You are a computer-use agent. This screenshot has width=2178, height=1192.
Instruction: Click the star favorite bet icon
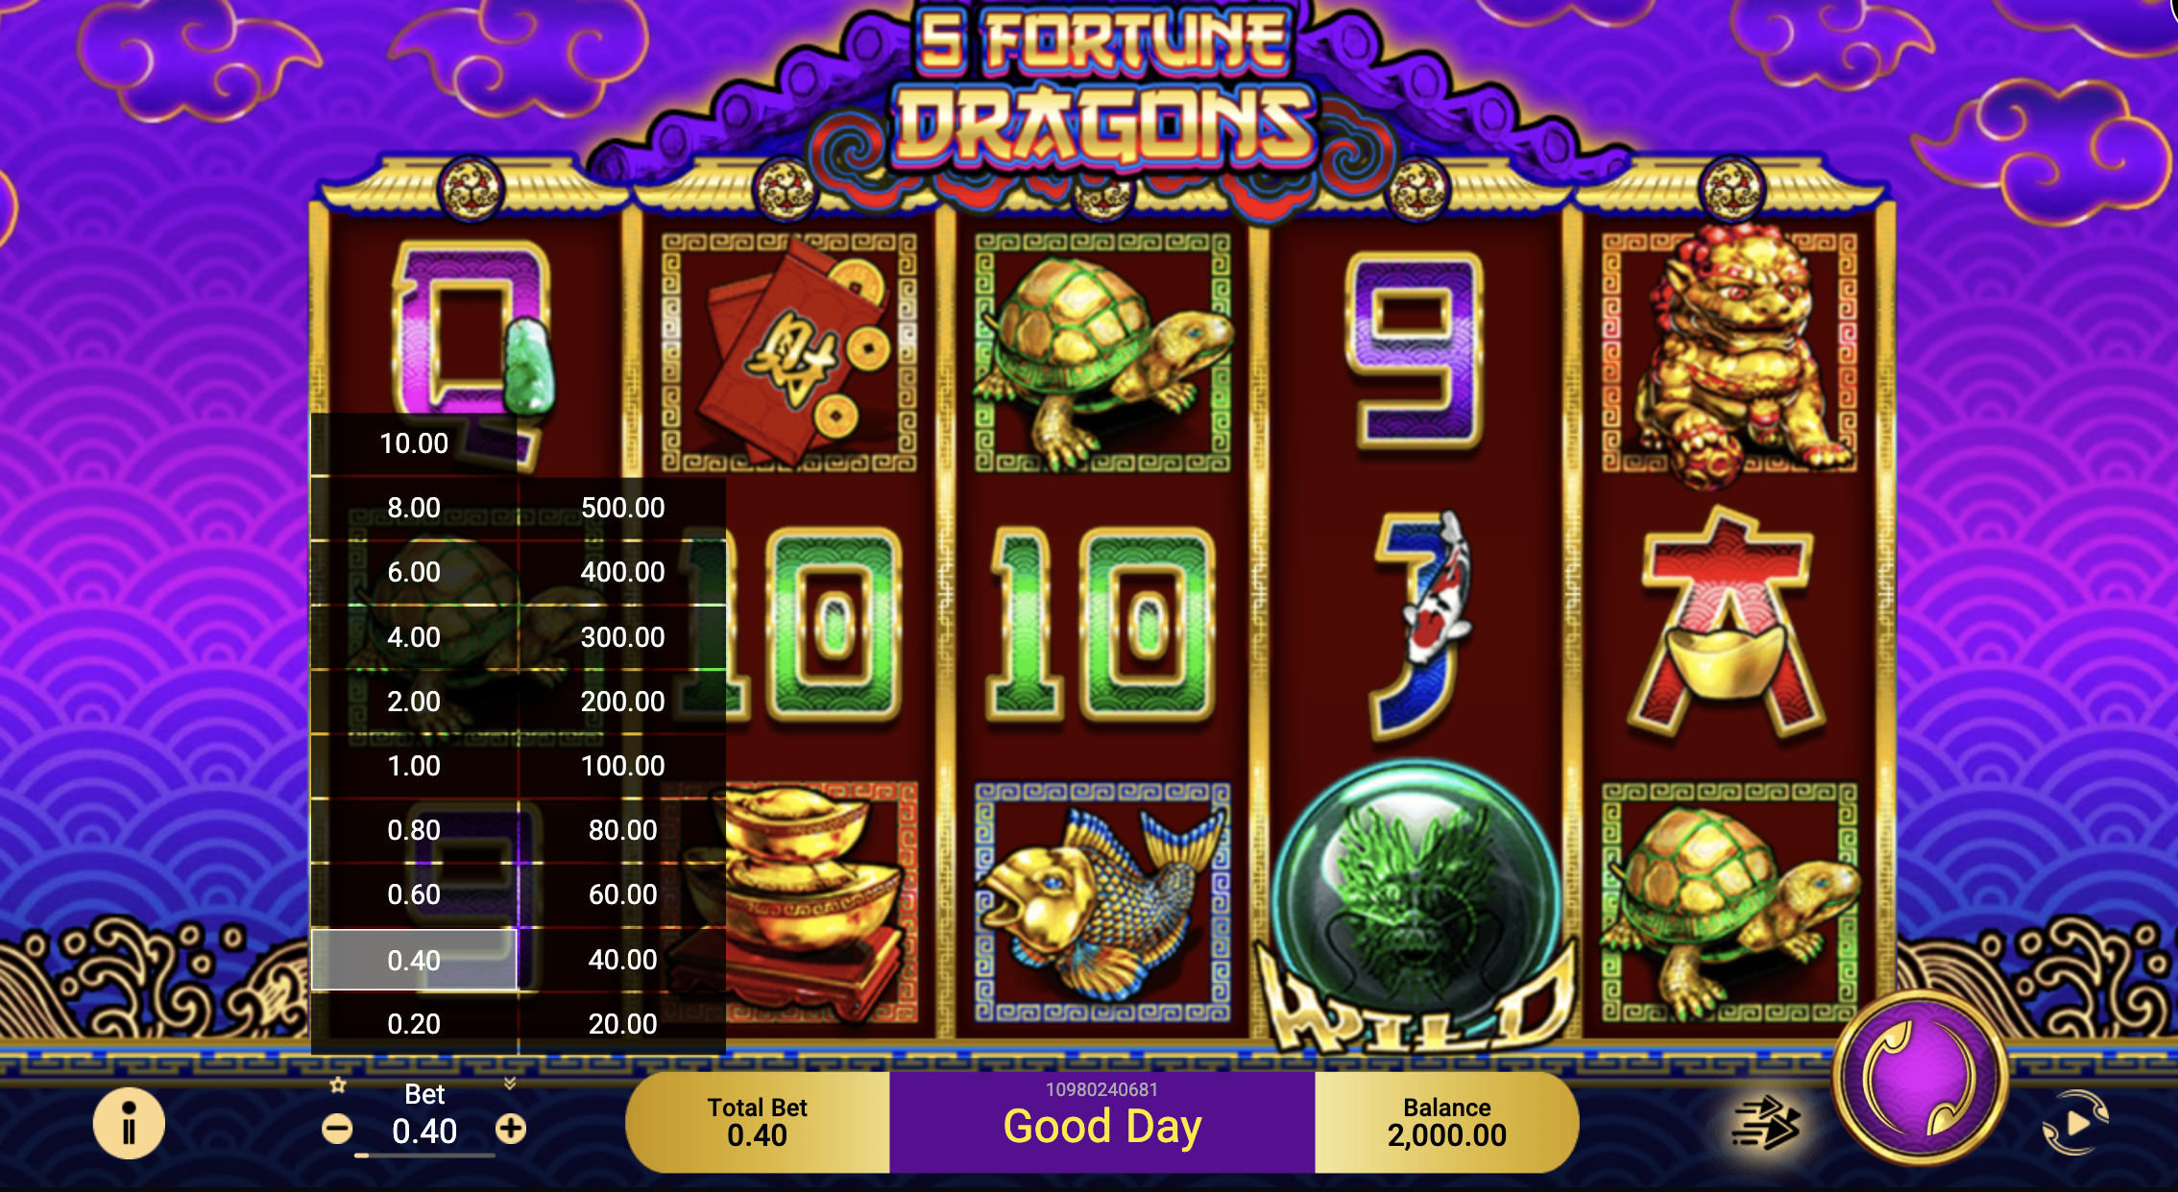pos(337,1085)
